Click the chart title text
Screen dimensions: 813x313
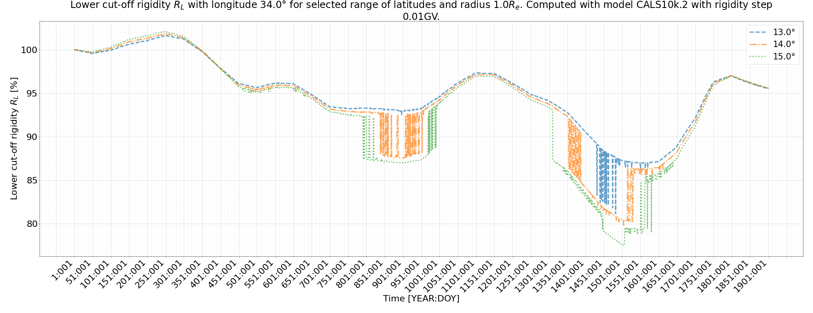point(421,11)
